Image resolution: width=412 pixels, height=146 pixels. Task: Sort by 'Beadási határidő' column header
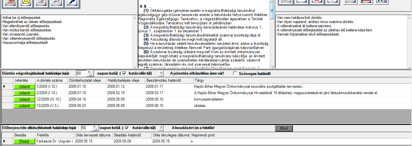coord(132,135)
